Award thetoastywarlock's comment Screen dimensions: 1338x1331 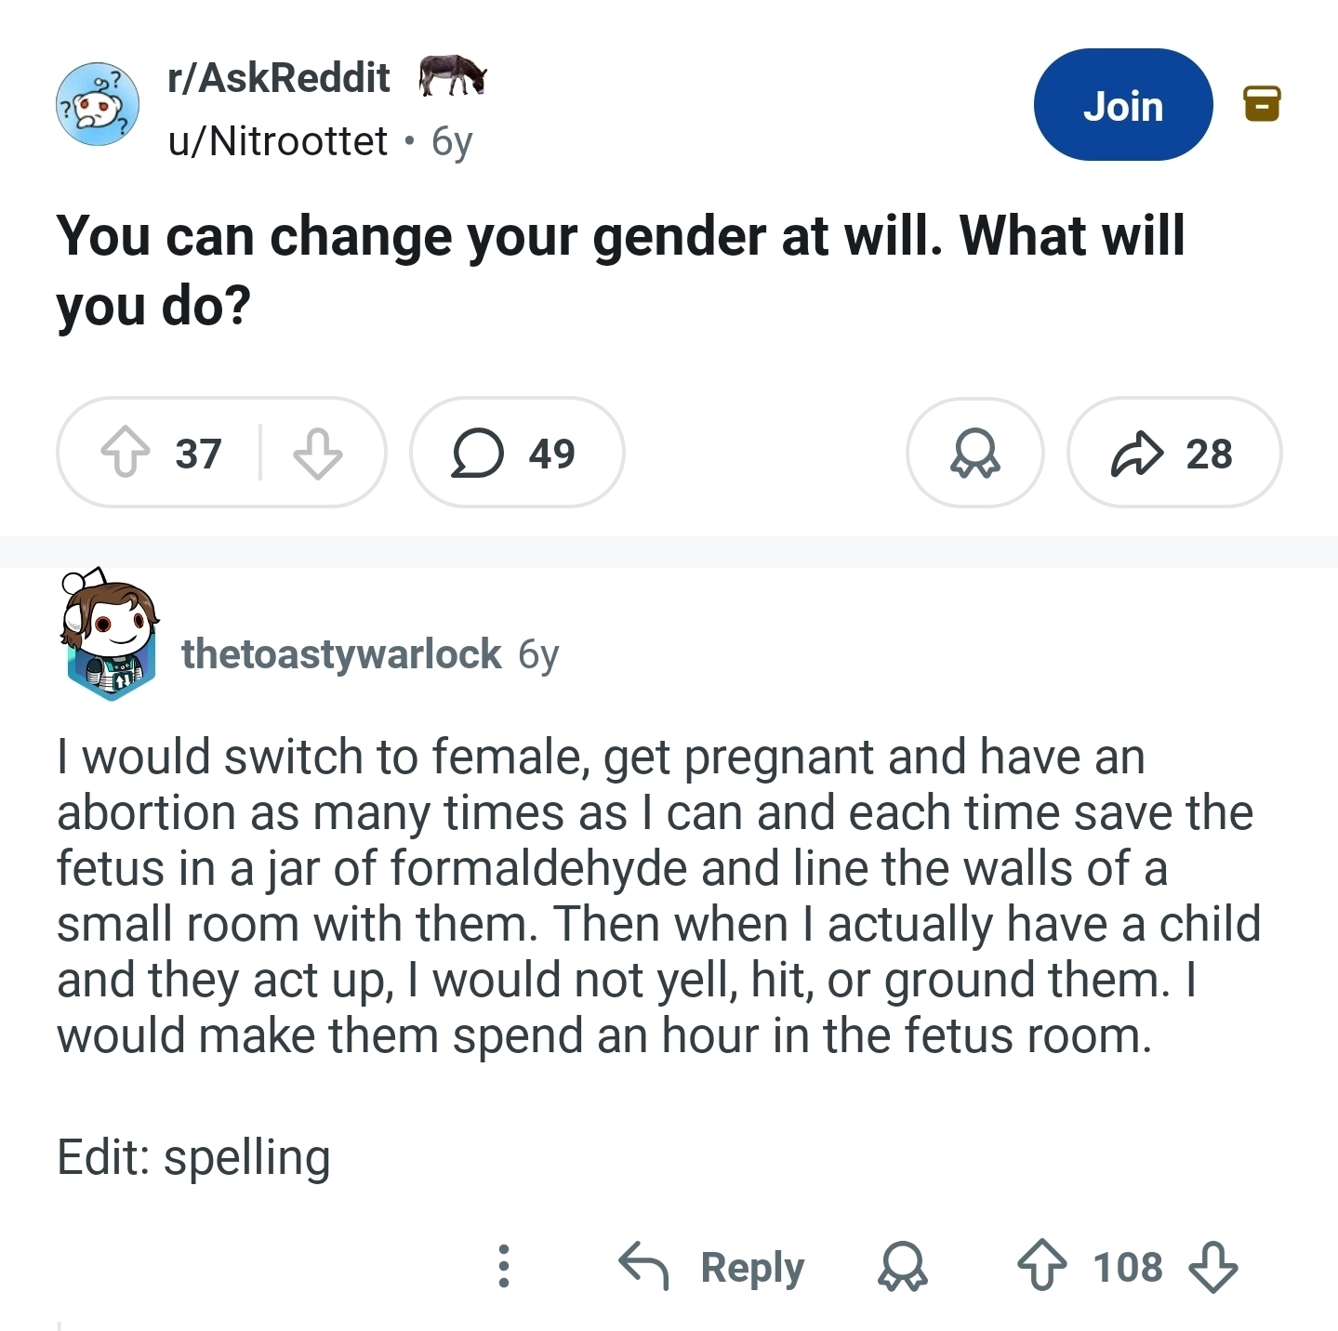click(x=902, y=1267)
